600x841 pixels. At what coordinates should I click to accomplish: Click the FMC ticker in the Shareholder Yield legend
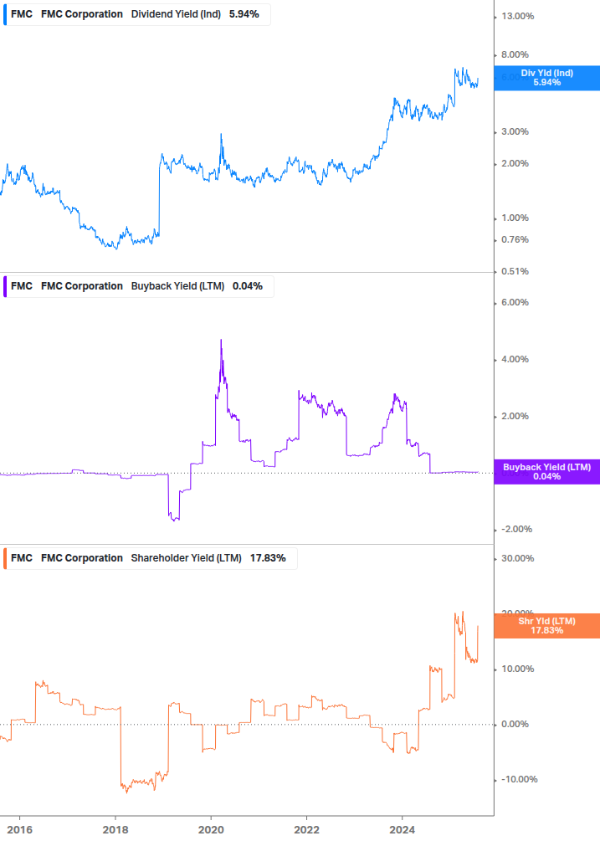pyautogui.click(x=22, y=558)
